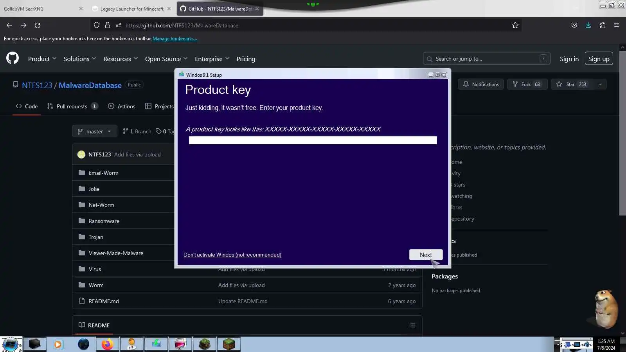Click Sign in on GitHub
The image size is (626, 352).
pyautogui.click(x=569, y=59)
